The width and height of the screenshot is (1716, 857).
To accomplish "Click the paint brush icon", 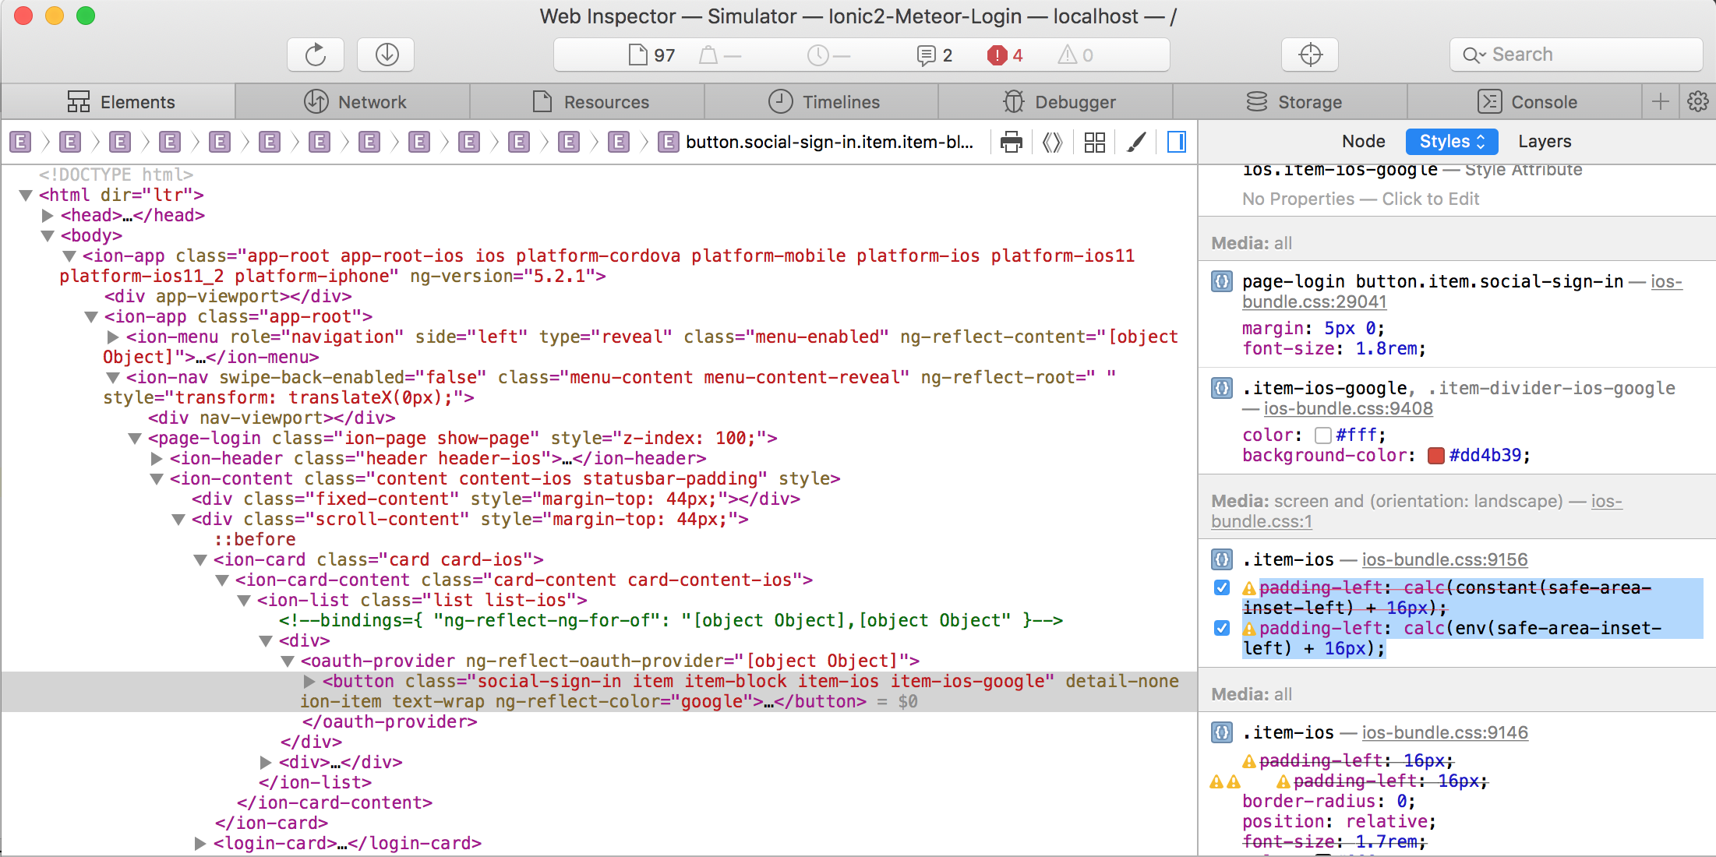I will coord(1136,142).
